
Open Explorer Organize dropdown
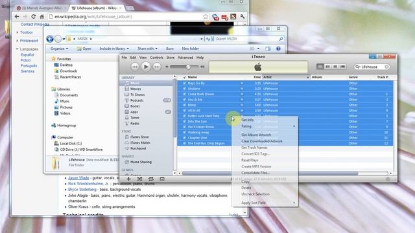(59, 49)
